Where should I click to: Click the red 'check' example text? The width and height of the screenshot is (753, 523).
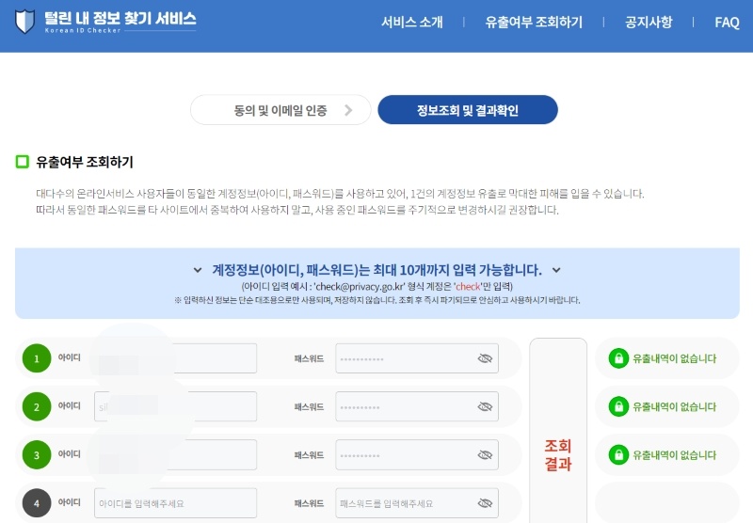pyautogui.click(x=468, y=287)
